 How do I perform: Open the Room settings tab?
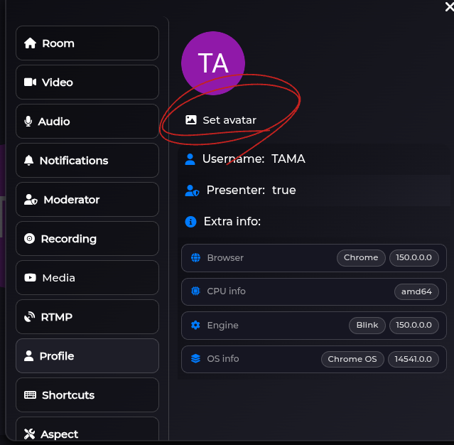[87, 43]
